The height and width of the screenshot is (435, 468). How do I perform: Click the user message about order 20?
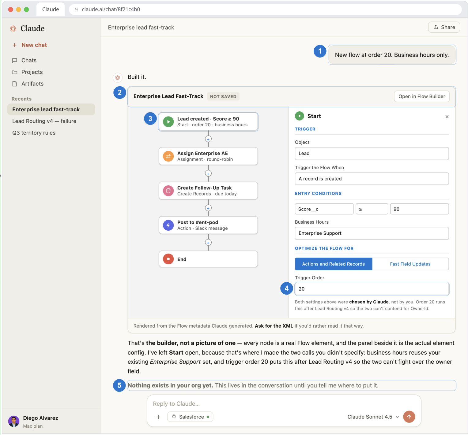click(x=392, y=55)
